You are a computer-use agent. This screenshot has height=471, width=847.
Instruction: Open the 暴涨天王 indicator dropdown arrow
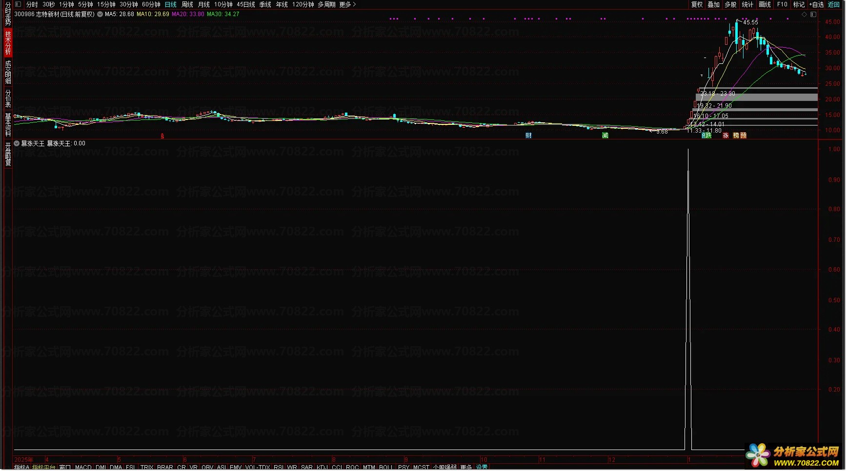tap(17, 144)
